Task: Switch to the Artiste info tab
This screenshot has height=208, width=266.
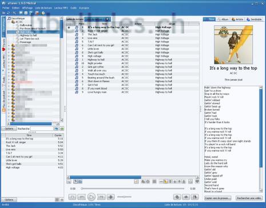Action: 237,19
